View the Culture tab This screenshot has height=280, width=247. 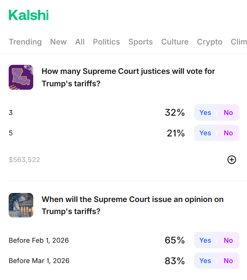pos(175,42)
